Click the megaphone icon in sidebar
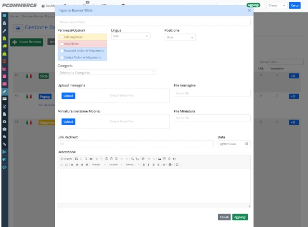Viewport: 308px width, 227px height. pyautogui.click(x=4, y=159)
